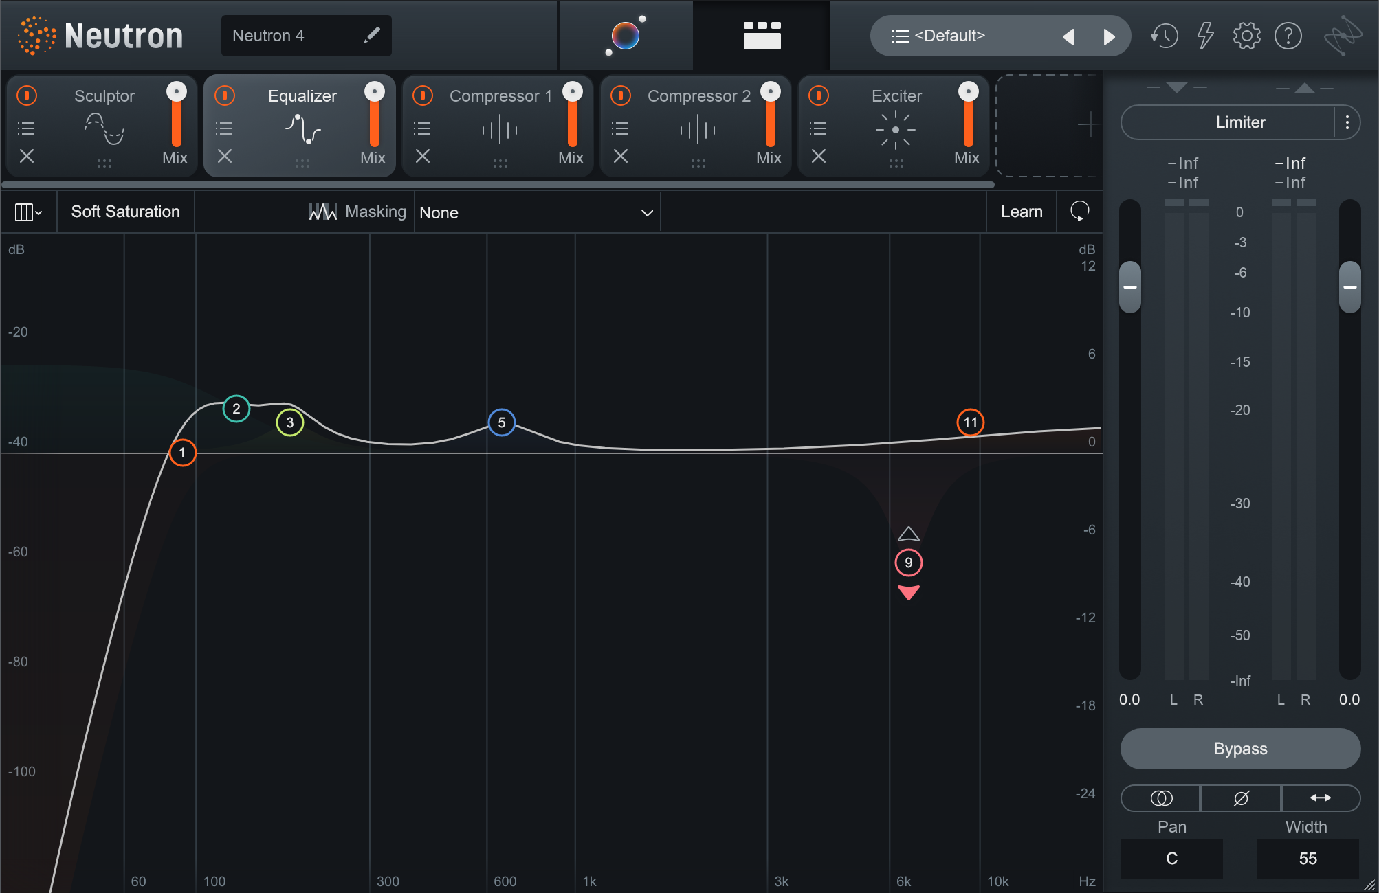
Task: Click the Learn button
Action: click(x=1021, y=212)
